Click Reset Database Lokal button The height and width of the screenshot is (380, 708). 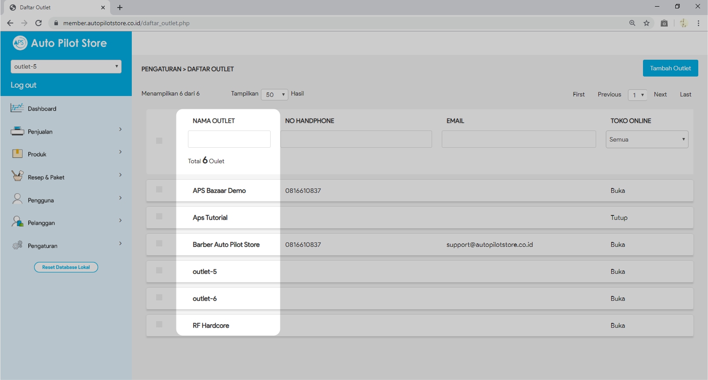pos(66,267)
